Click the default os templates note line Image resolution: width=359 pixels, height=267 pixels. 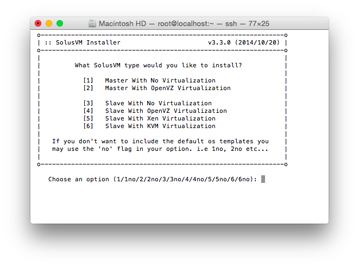(x=160, y=141)
